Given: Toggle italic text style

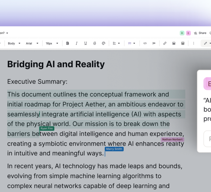Looking at the screenshot, I should click(76, 43).
